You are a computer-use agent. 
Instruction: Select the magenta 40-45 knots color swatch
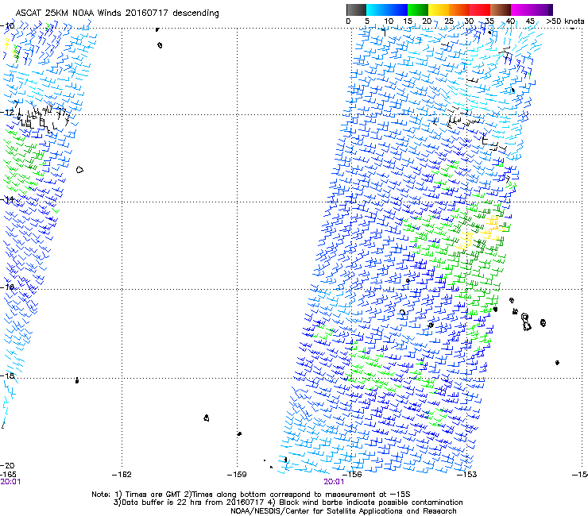(521, 10)
